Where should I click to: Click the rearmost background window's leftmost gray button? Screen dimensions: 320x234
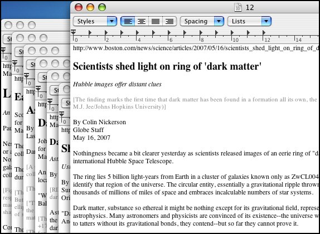pos(8,25)
